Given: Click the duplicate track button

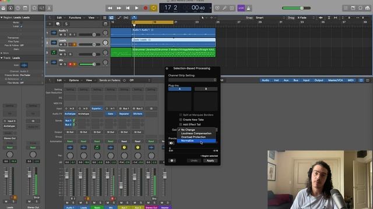Looking at the screenshot, I should click(x=58, y=24).
